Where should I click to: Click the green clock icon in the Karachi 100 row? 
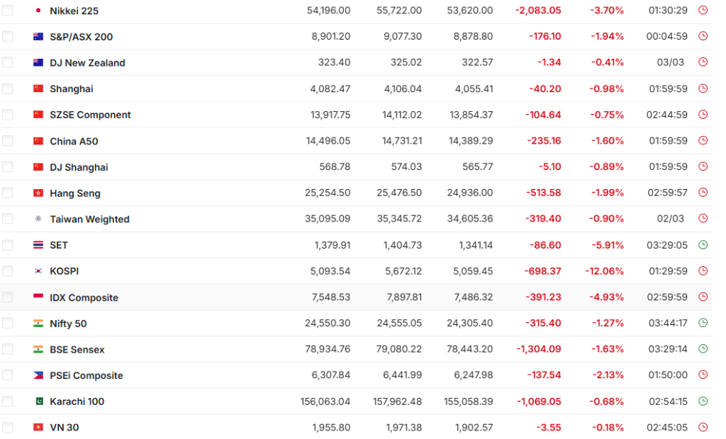(703, 401)
